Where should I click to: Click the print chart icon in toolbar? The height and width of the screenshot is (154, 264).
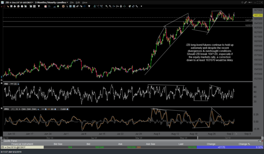coord(15,6)
